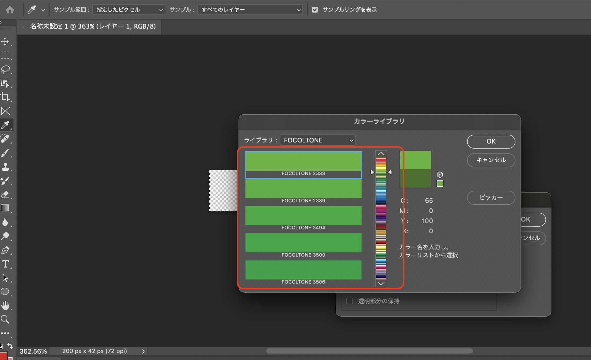
Task: Select the Ellipse shape tool
Action: (5, 292)
